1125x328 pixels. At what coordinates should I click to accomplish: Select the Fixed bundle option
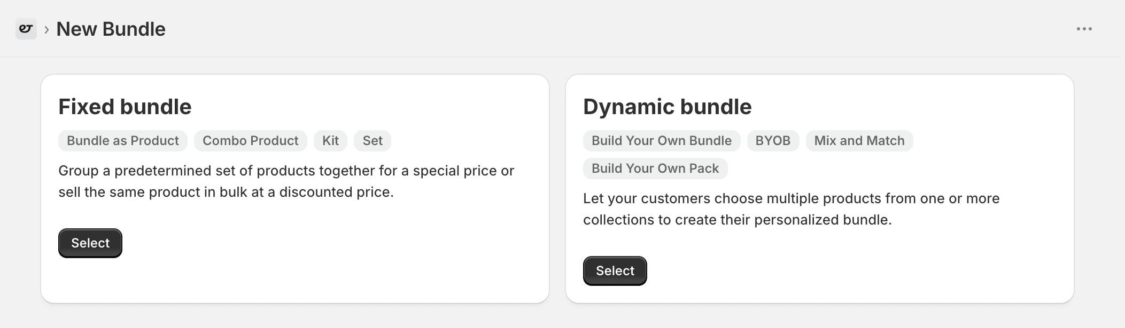coord(90,243)
